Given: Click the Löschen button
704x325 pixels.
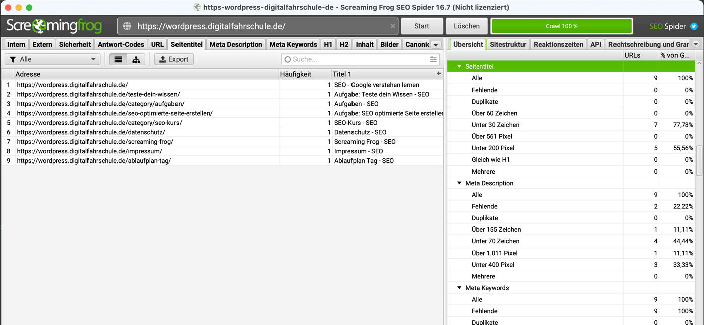Looking at the screenshot, I should tap(467, 26).
